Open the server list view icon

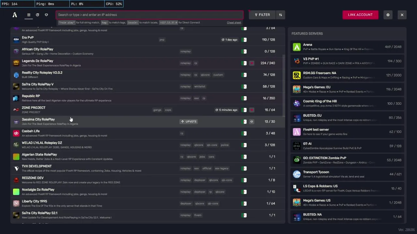coord(29,15)
